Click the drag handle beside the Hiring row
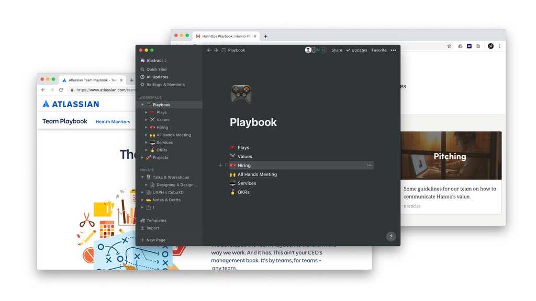Image resolution: width=536 pixels, height=301 pixels. click(x=226, y=165)
